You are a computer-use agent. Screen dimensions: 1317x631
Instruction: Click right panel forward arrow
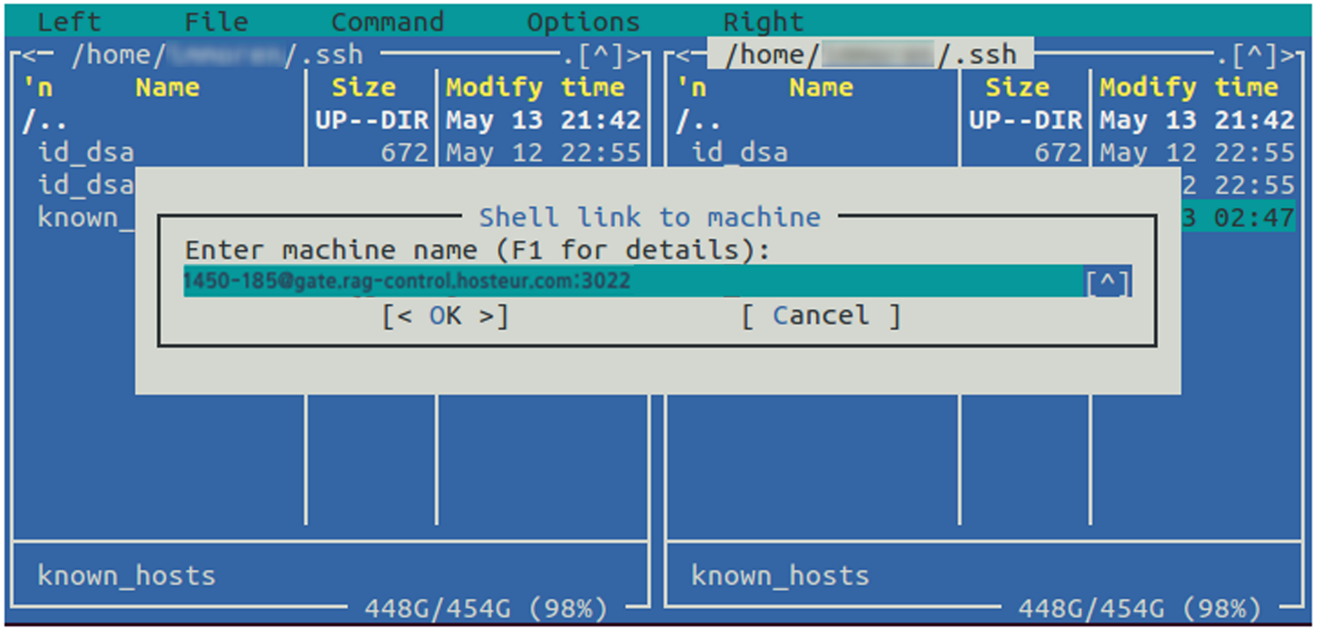click(1288, 57)
